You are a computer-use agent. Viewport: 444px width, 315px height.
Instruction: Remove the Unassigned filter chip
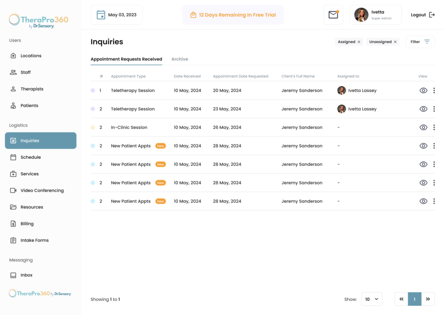(x=395, y=42)
